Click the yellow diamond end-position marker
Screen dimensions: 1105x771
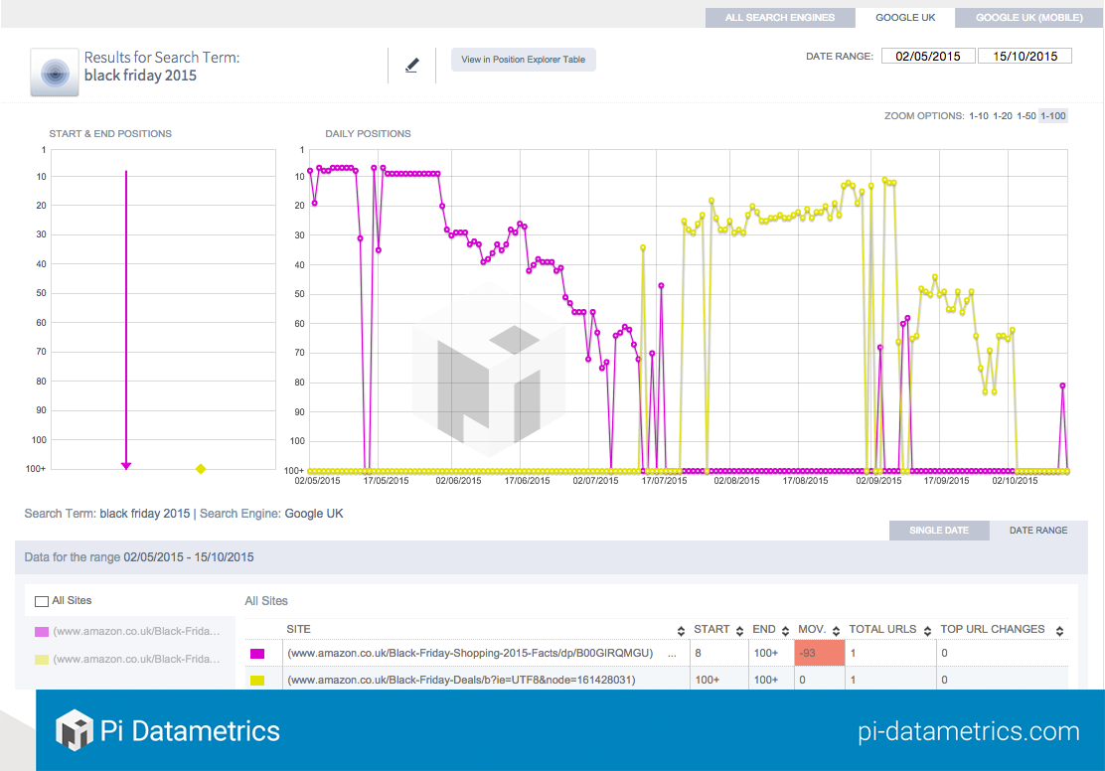pyautogui.click(x=201, y=469)
